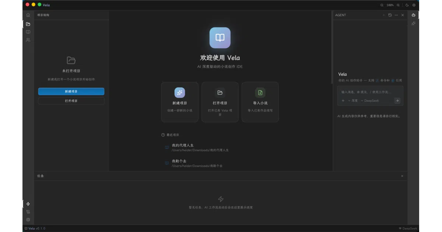Click the empty folder icon above 未打开项目

click(71, 60)
